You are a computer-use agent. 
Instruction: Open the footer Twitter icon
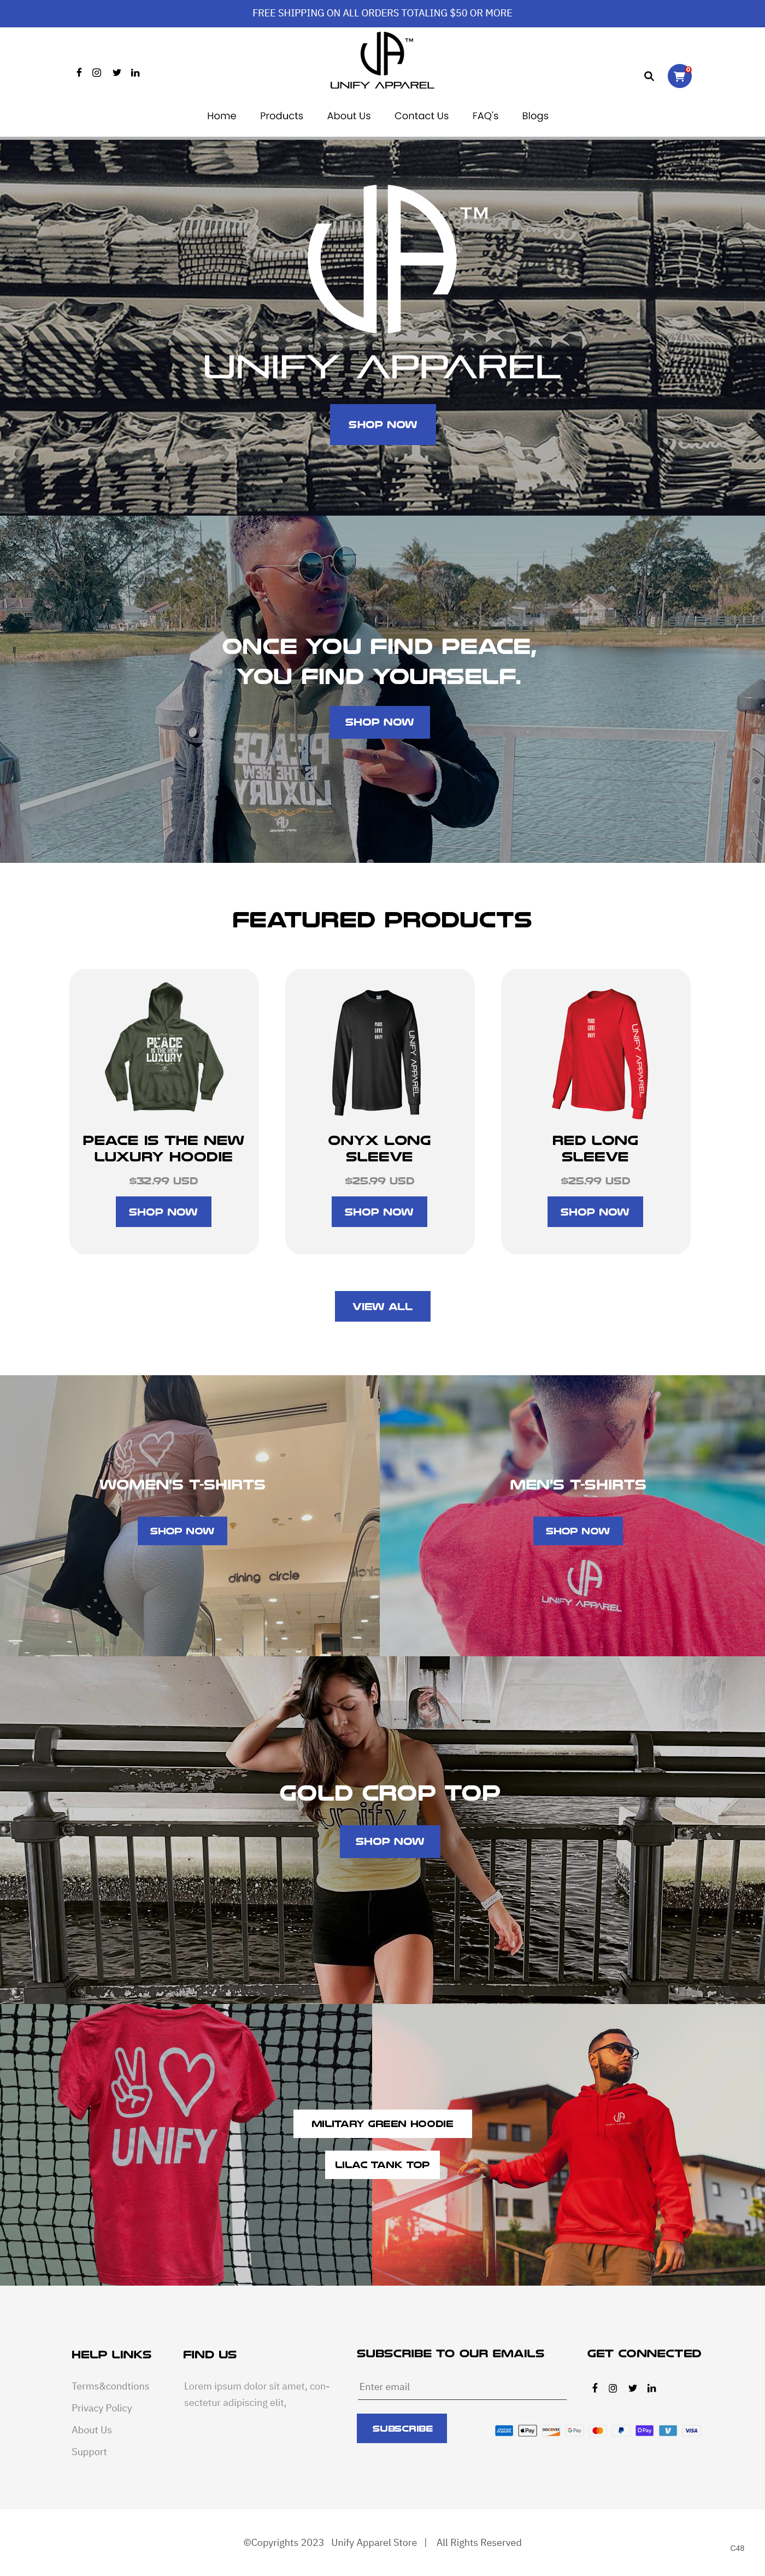[632, 2388]
